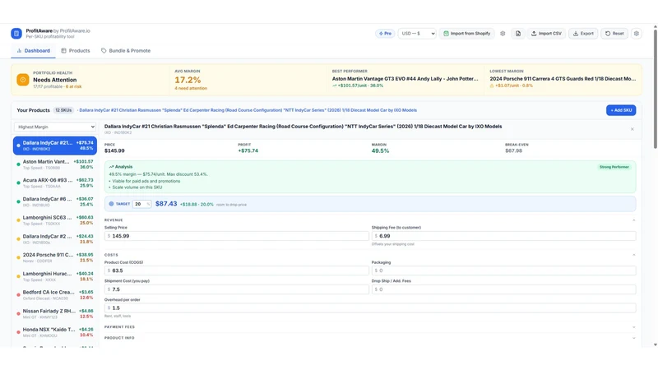This screenshot has width=658, height=370.
Task: Select 2024 Porsche 911 C... product row
Action: pos(55,257)
